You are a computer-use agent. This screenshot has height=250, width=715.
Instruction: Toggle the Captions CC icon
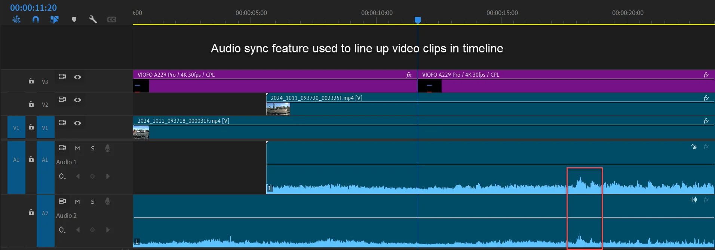[x=112, y=19]
